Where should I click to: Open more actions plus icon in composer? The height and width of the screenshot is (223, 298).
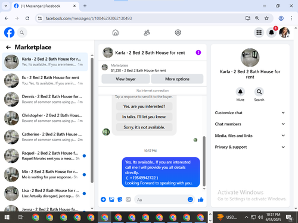103,199
